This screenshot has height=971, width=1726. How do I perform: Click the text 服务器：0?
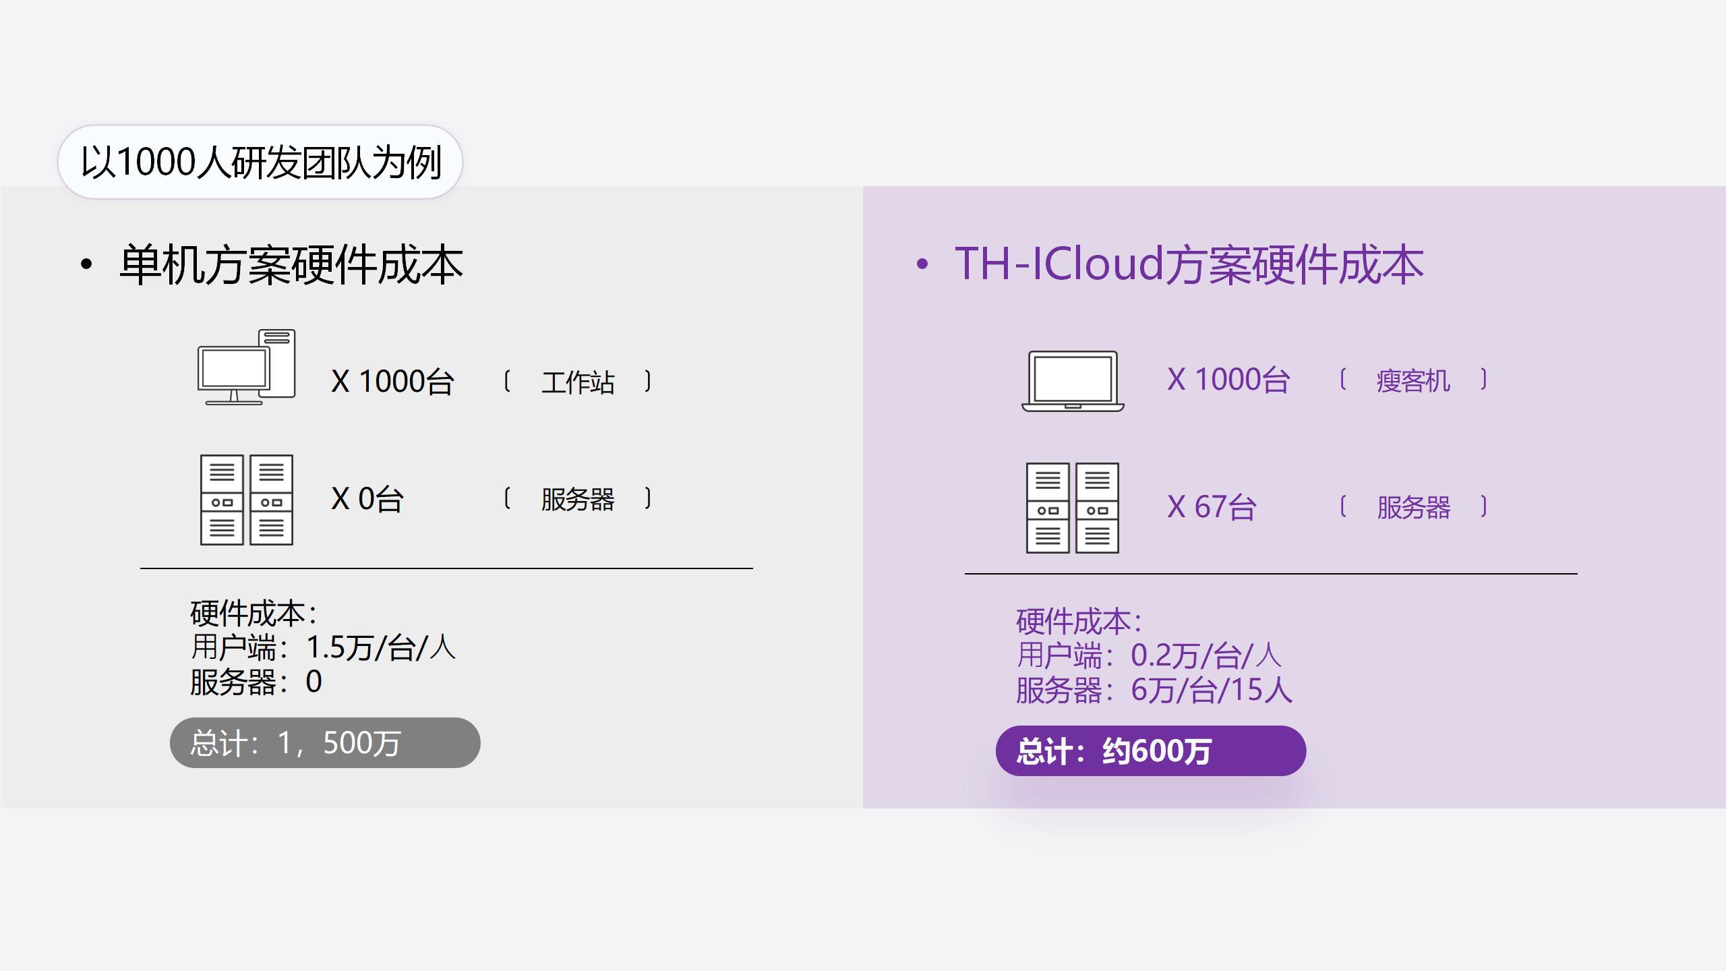[256, 682]
